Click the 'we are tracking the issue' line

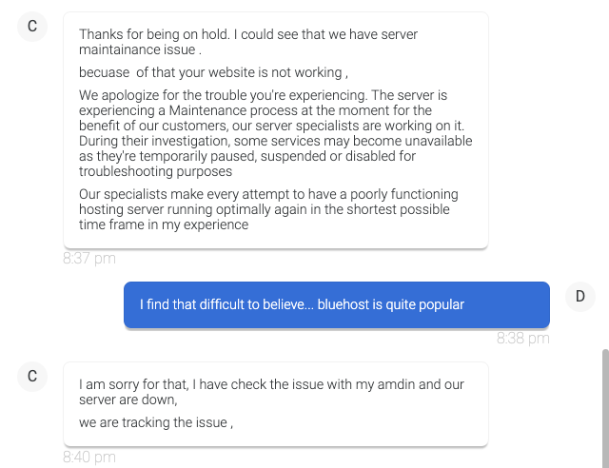[155, 422]
